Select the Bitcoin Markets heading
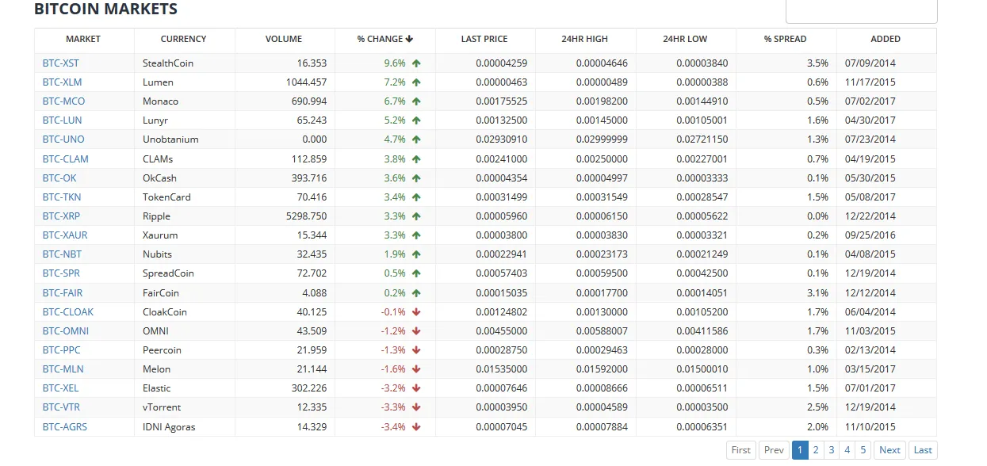The image size is (987, 466). coord(105,10)
